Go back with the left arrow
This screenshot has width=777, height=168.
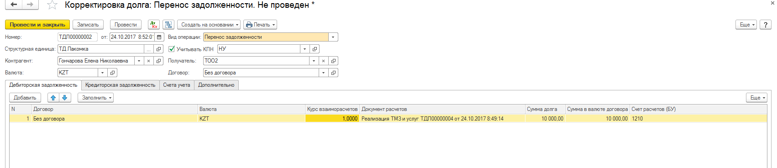click(14, 5)
